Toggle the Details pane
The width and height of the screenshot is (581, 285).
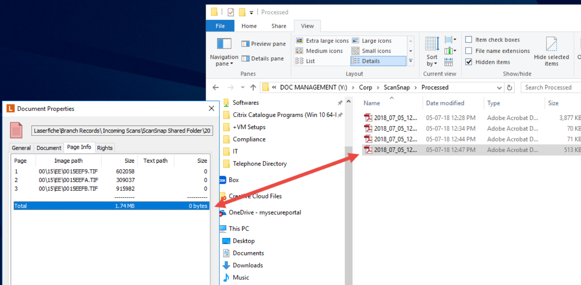[262, 59]
